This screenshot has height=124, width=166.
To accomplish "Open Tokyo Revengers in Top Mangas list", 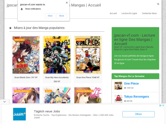I will (136, 97).
